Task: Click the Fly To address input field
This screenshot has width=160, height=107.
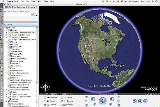Action: tap(17, 15)
